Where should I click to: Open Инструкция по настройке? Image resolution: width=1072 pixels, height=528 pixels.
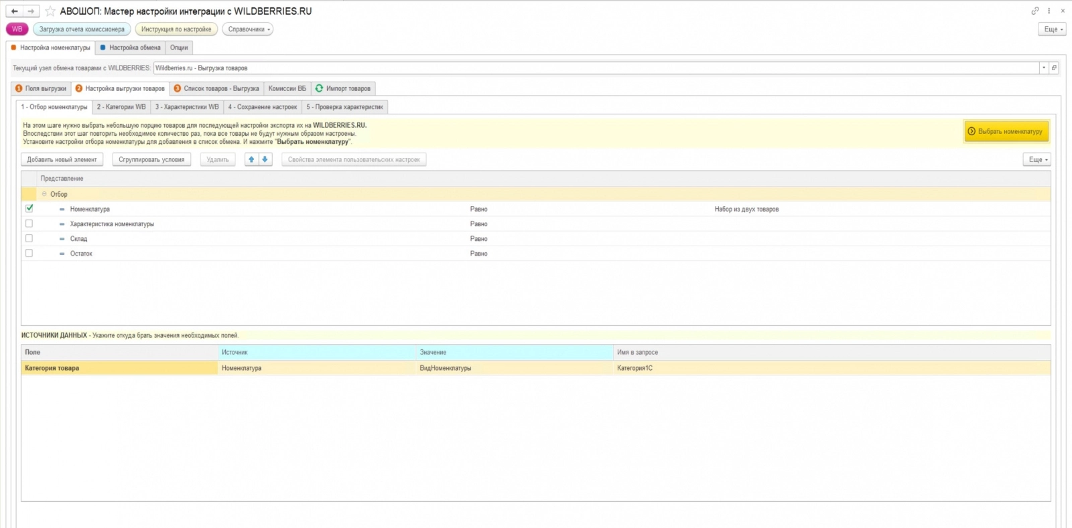click(x=176, y=29)
